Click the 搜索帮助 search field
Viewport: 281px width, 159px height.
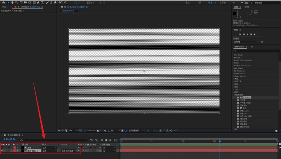(262, 2)
